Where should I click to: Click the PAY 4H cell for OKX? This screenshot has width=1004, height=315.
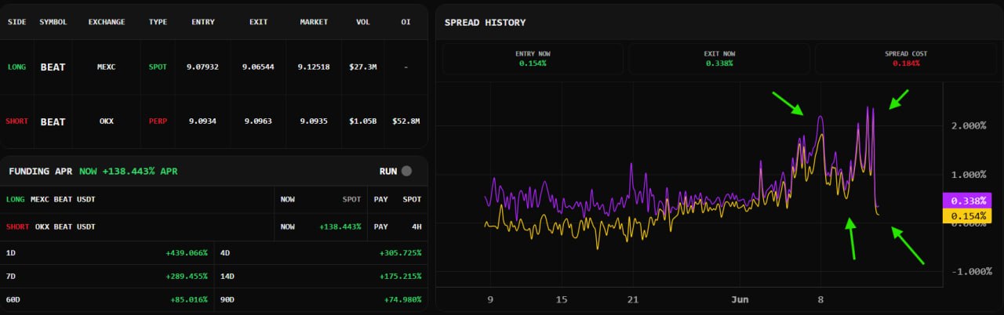(x=397, y=226)
